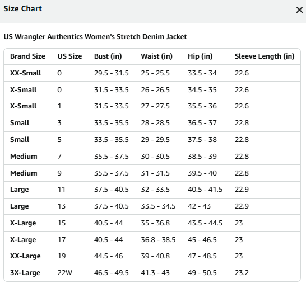Select the 3X-Large brand size cell
This screenshot has height=288, width=306.
tap(25, 273)
